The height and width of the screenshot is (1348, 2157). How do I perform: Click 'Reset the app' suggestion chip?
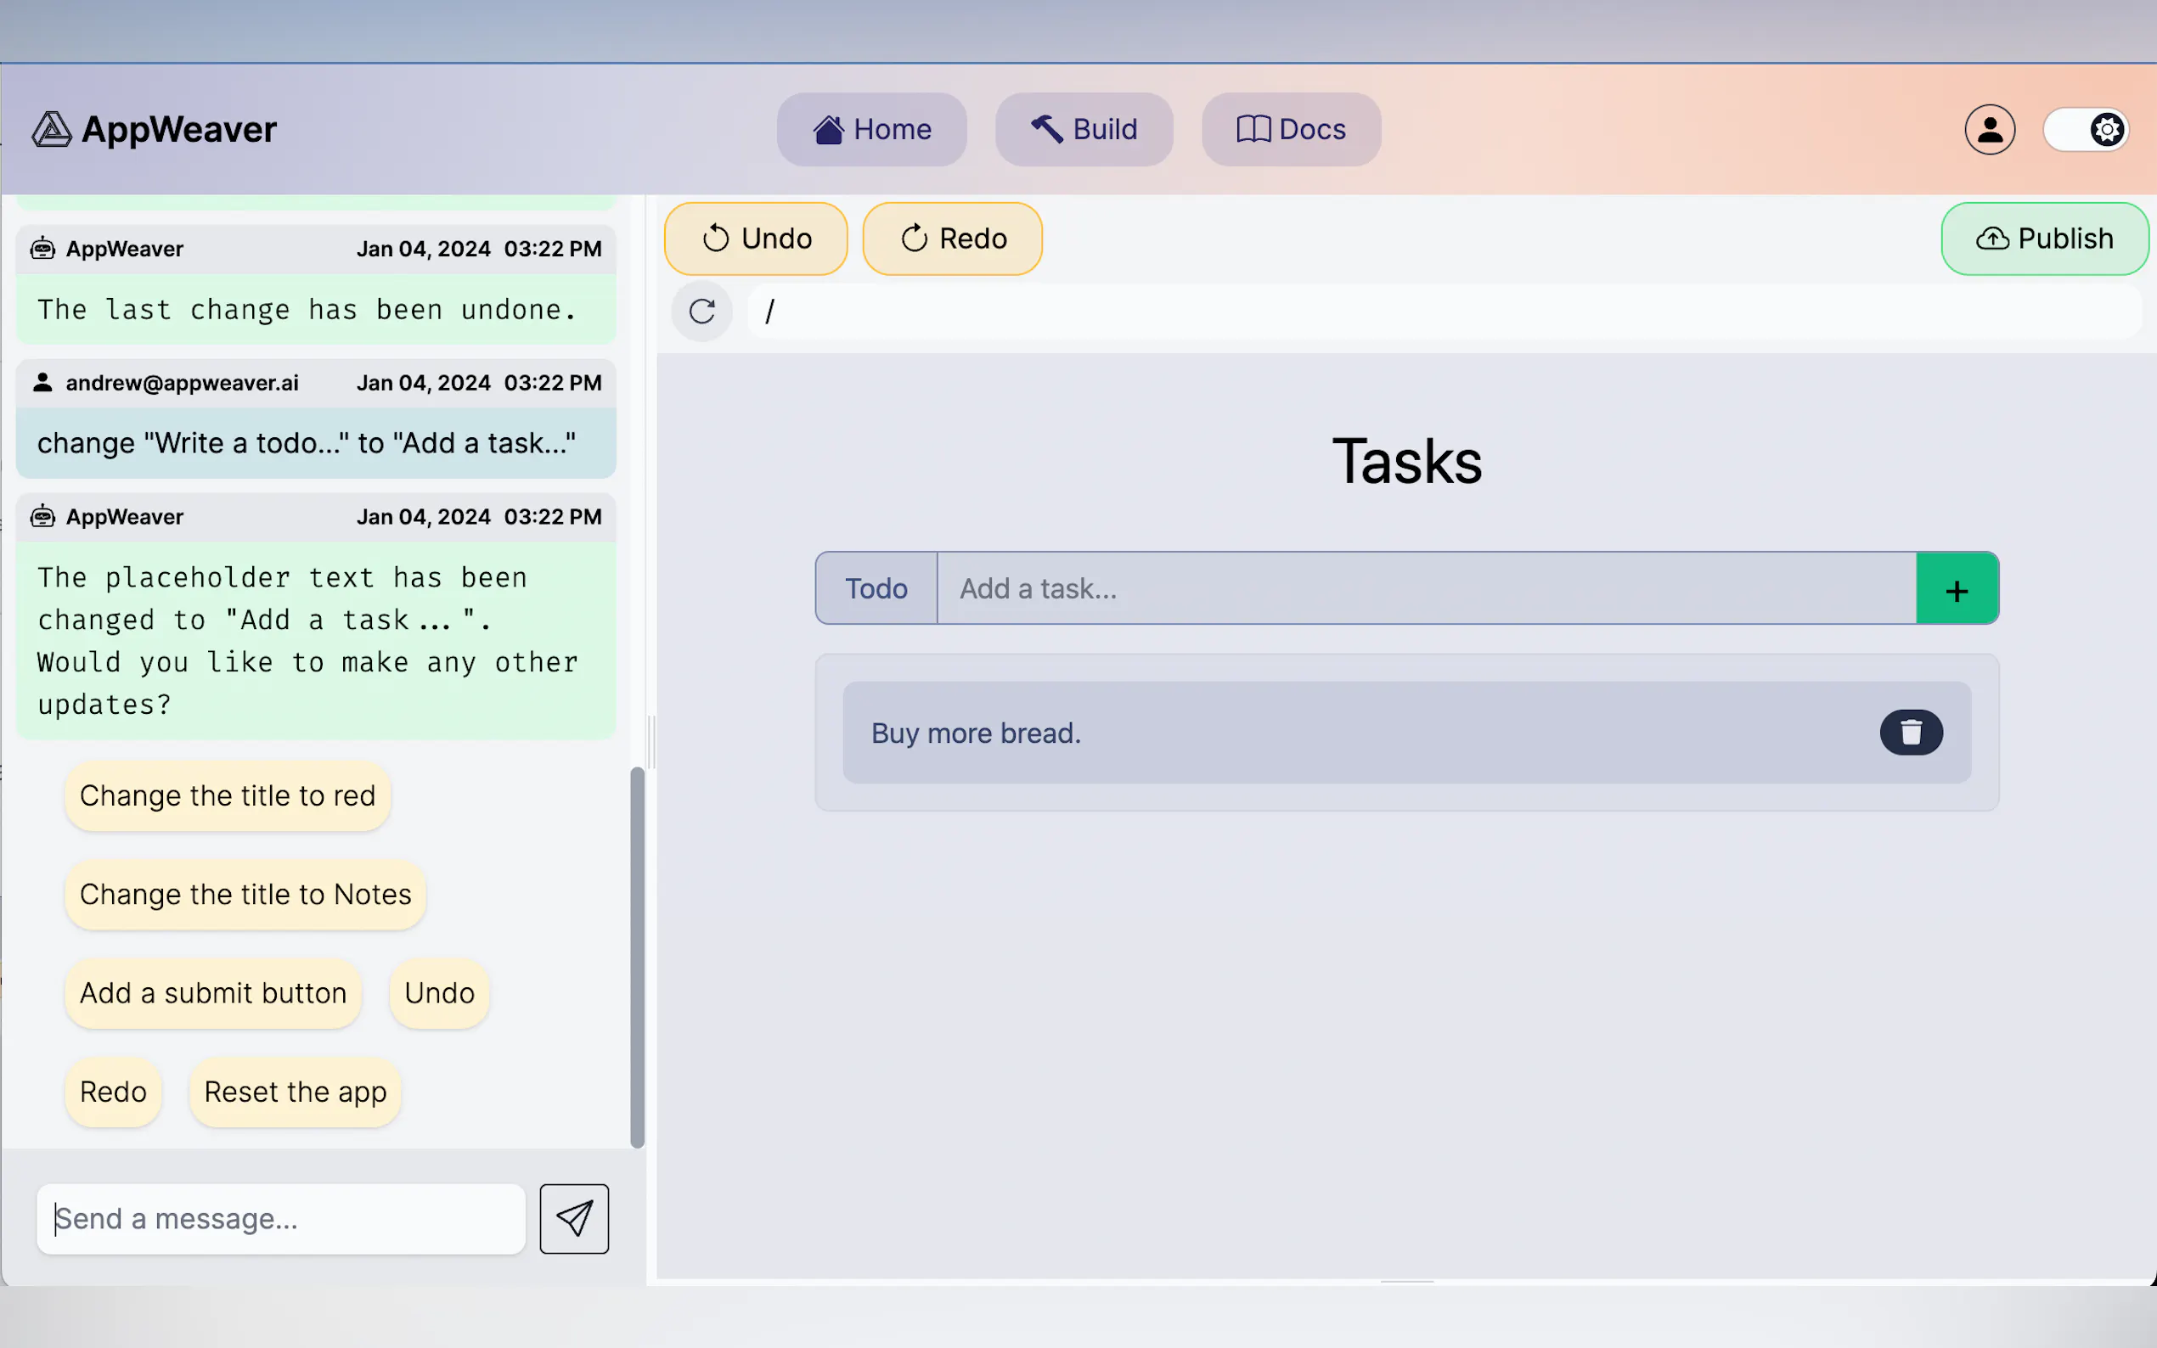pyautogui.click(x=296, y=1092)
